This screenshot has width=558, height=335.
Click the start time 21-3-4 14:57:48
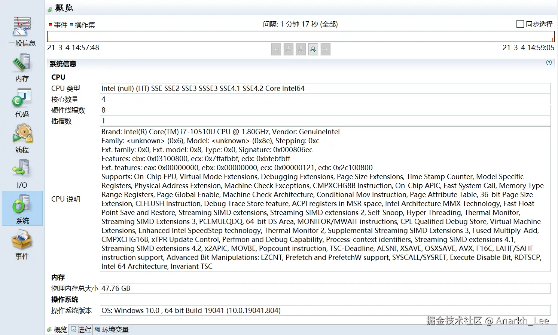pos(73,47)
